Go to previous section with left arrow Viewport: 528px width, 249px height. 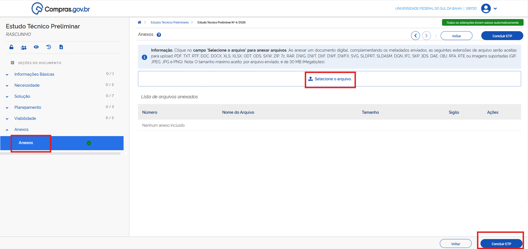(415, 36)
